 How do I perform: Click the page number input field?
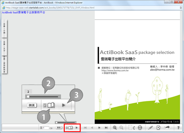(x=46, y=128)
